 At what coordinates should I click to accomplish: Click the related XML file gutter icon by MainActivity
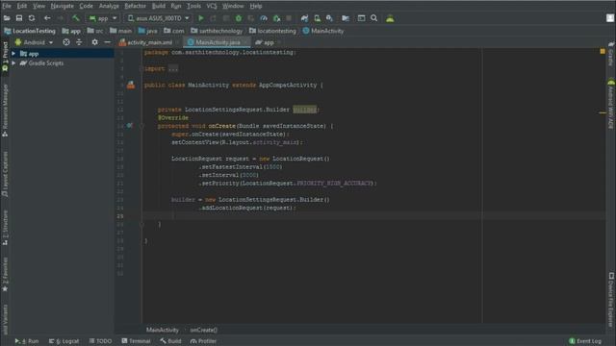131,85
